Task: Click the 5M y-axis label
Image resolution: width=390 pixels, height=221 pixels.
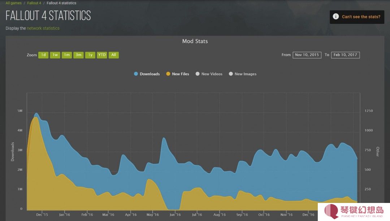Action: coord(20,111)
